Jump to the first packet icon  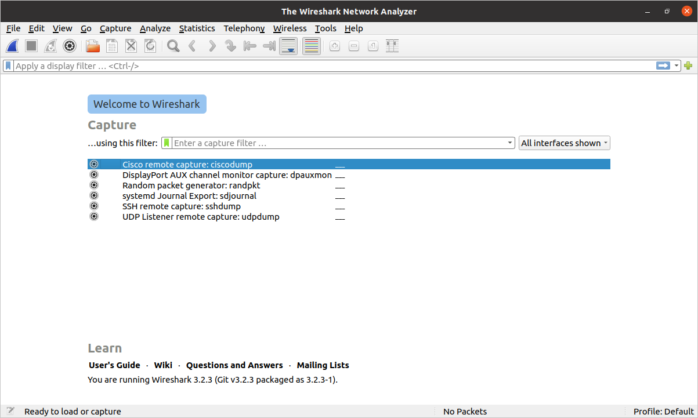[250, 46]
